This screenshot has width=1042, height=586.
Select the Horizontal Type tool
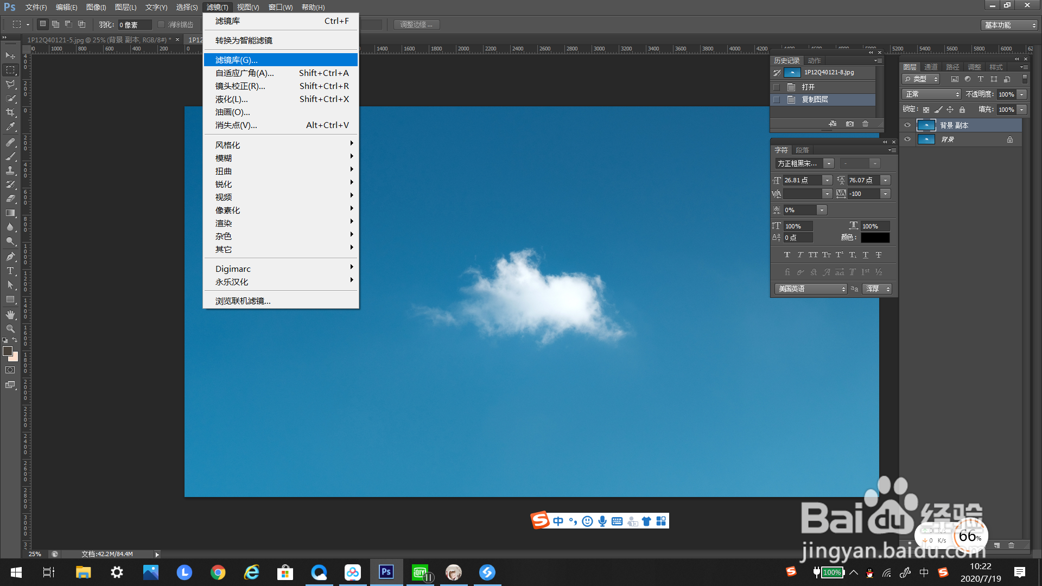click(x=10, y=271)
